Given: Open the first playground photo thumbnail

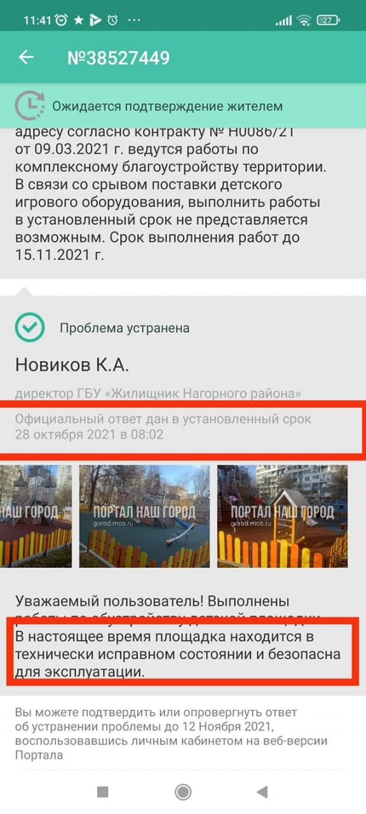Looking at the screenshot, I should click(36, 516).
